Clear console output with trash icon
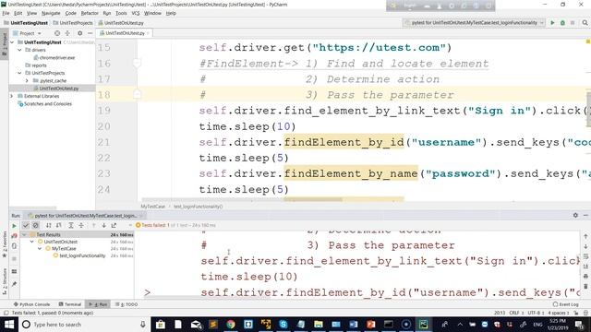591x332 pixels. (x=585, y=287)
